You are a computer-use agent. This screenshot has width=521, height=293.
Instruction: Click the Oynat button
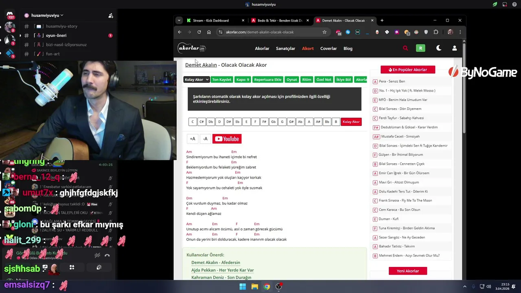point(292,79)
